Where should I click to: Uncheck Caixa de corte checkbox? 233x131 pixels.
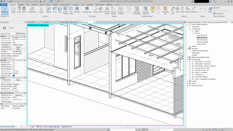(x=14, y=76)
